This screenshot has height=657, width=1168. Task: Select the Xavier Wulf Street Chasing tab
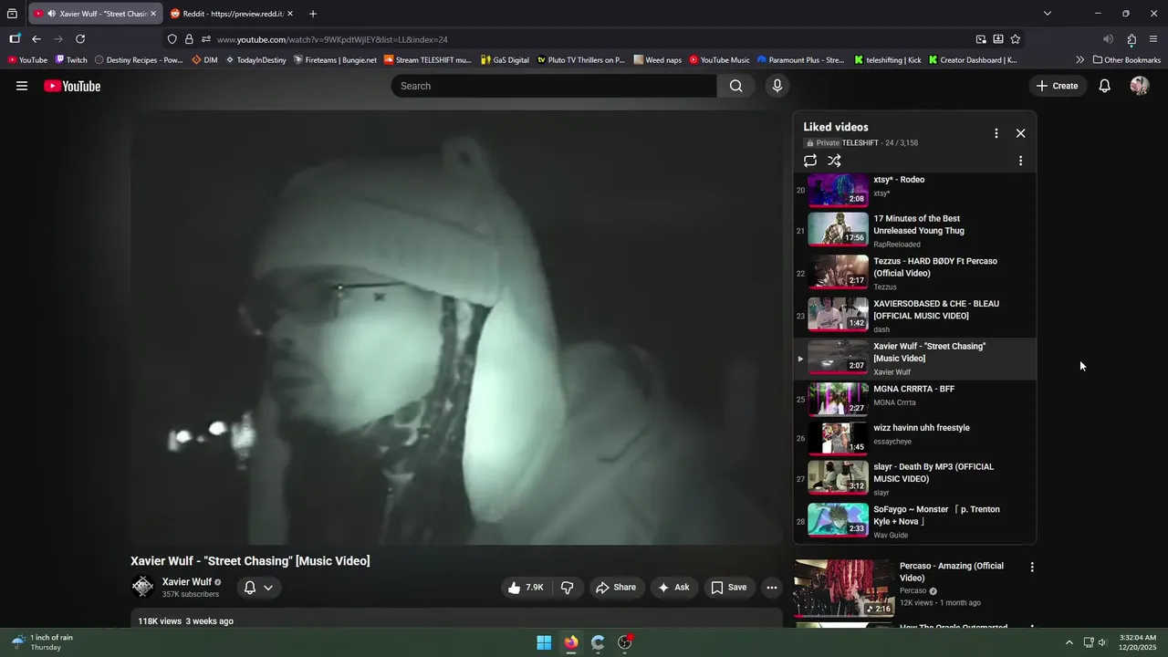[x=95, y=14]
